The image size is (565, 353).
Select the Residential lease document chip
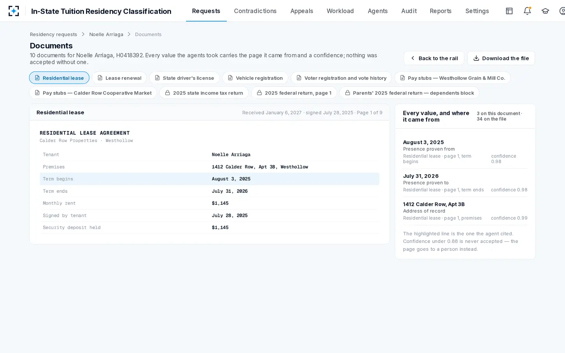[59, 78]
